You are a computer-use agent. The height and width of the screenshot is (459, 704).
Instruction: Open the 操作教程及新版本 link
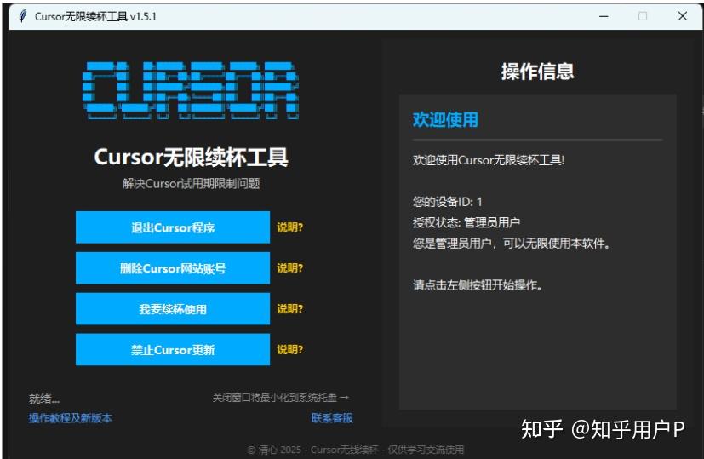coord(70,418)
